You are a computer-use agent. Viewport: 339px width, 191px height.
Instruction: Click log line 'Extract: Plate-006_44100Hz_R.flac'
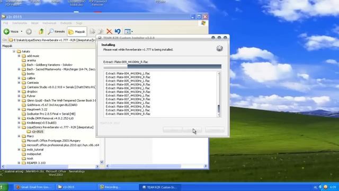click(x=128, y=92)
